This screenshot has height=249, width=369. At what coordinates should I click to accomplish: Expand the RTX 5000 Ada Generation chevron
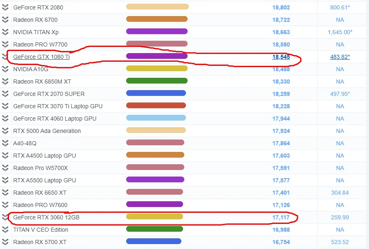click(x=5, y=131)
